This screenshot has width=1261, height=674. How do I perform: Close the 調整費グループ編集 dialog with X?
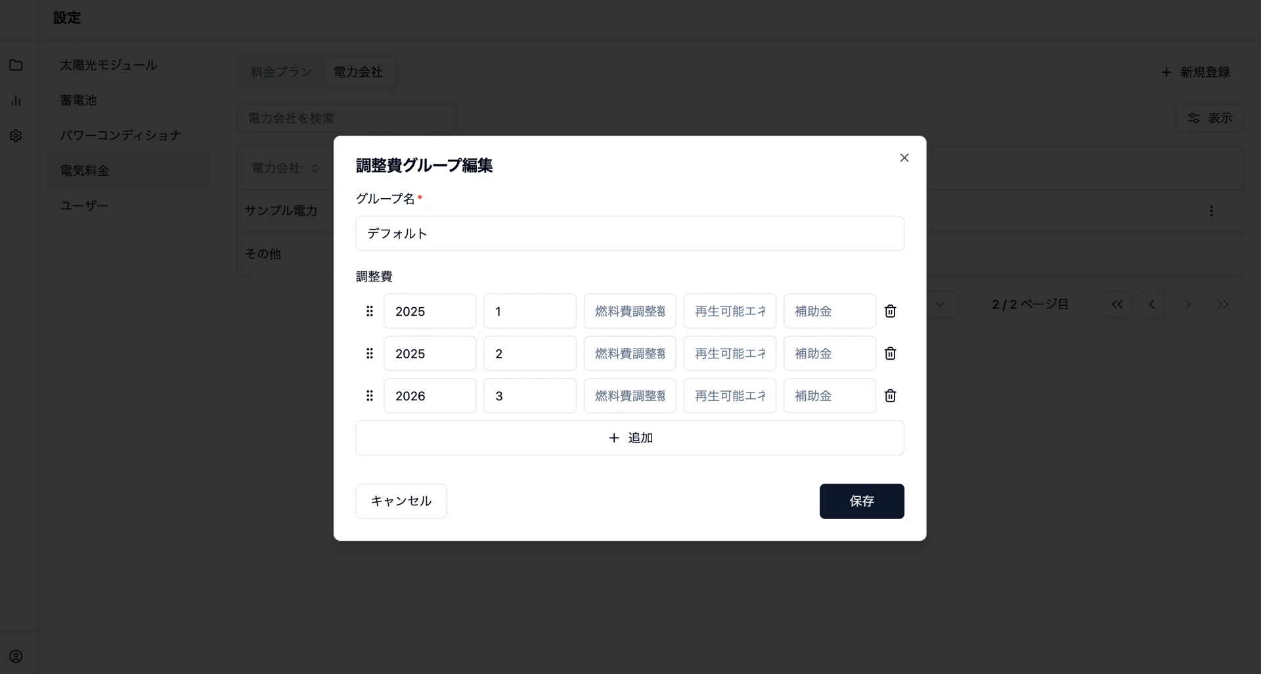(904, 158)
